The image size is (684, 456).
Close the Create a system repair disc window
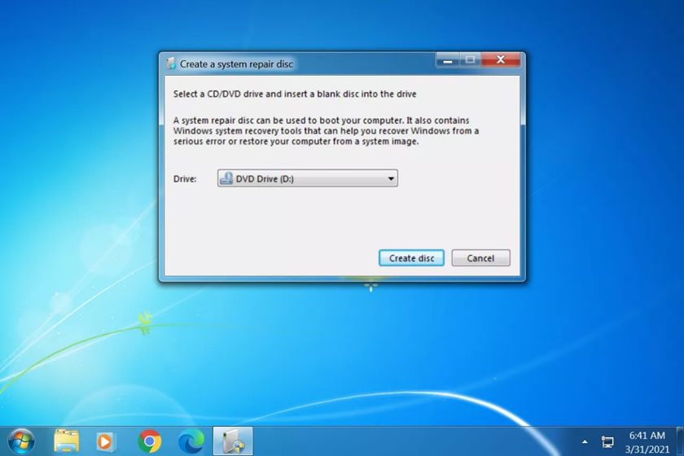(x=501, y=59)
